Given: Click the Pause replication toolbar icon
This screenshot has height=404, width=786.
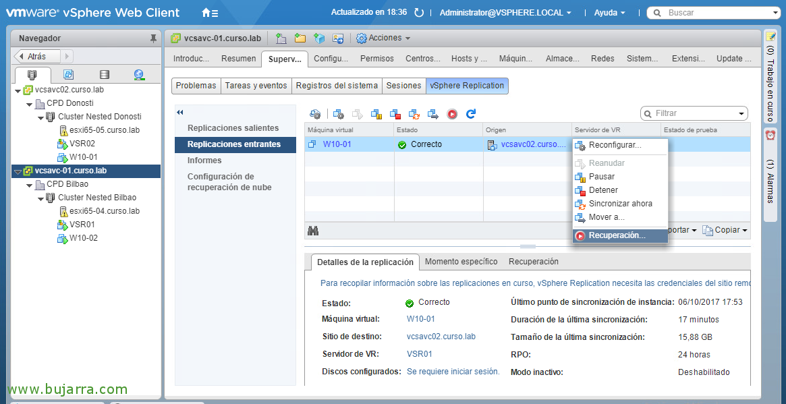Looking at the screenshot, I should click(x=376, y=114).
